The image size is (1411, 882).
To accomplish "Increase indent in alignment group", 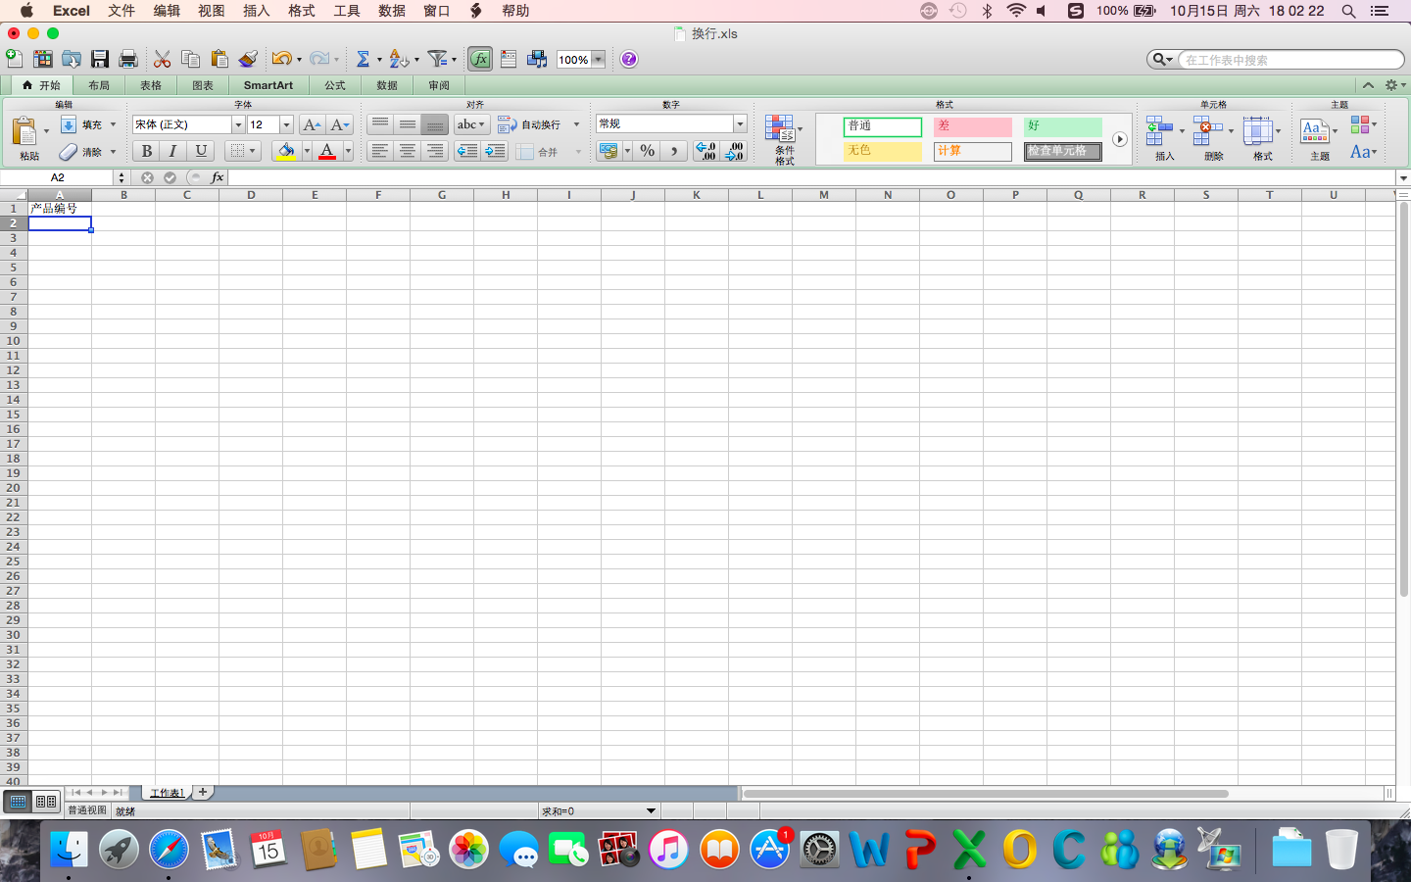I will tap(495, 151).
